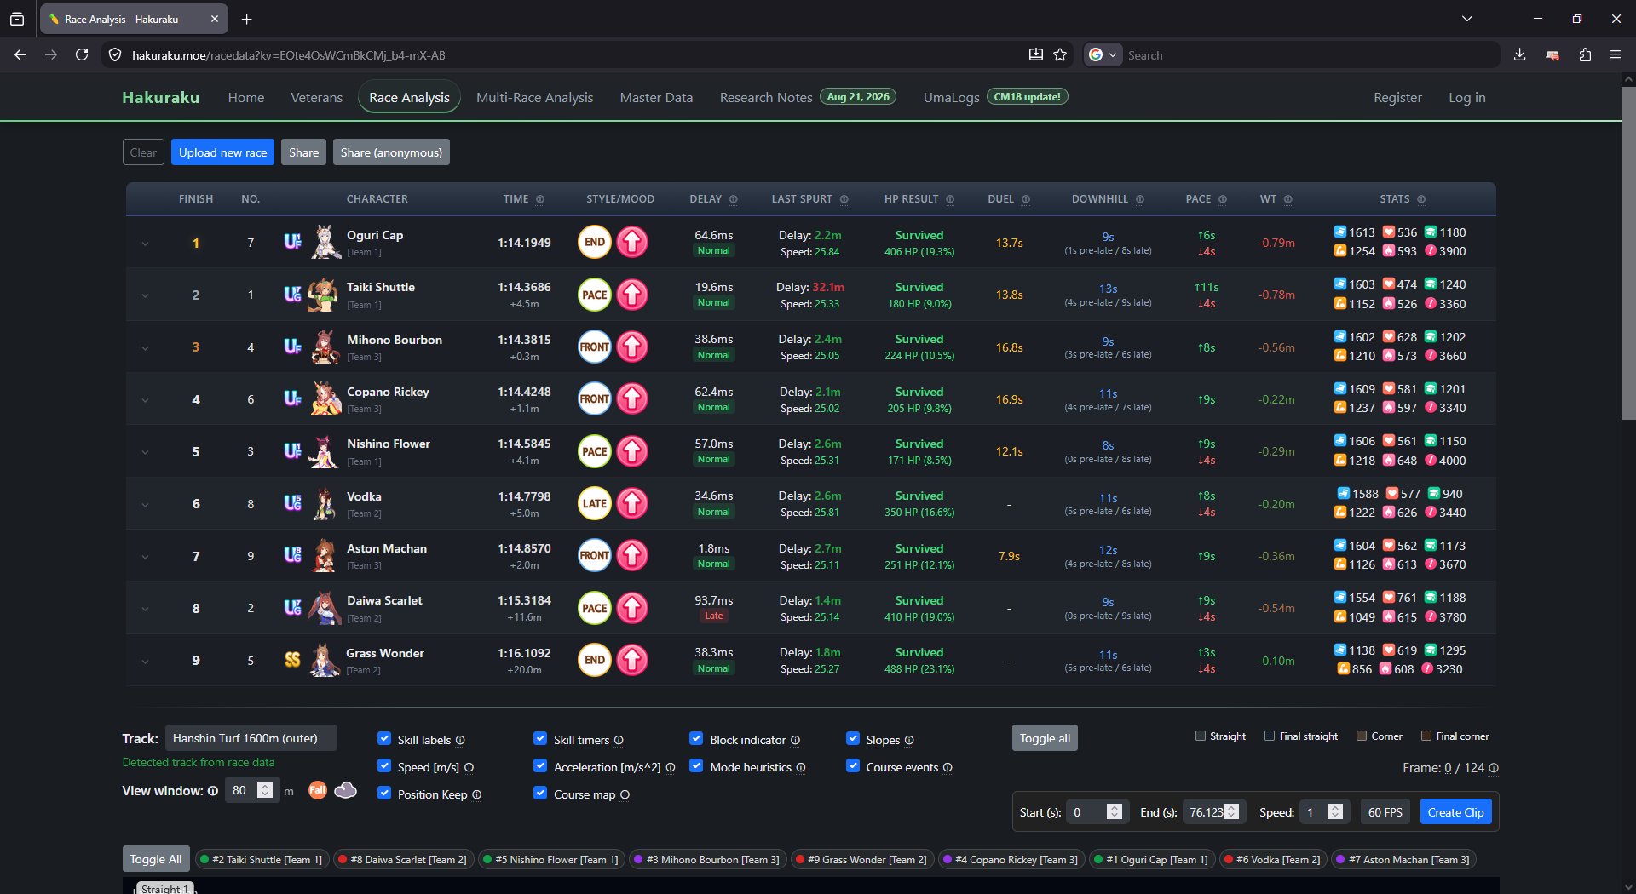Viewport: 1636px width, 894px height.
Task: Select the cloudy weather icon
Action: 345,790
